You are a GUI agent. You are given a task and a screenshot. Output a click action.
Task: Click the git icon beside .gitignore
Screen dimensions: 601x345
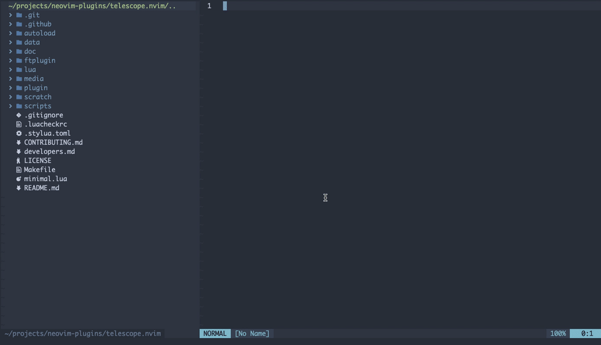click(18, 115)
